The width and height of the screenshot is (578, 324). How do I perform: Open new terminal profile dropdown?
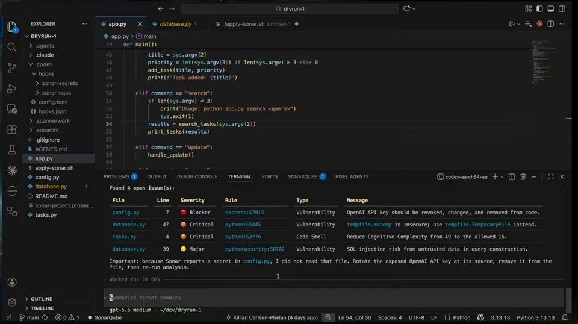[x=502, y=177]
